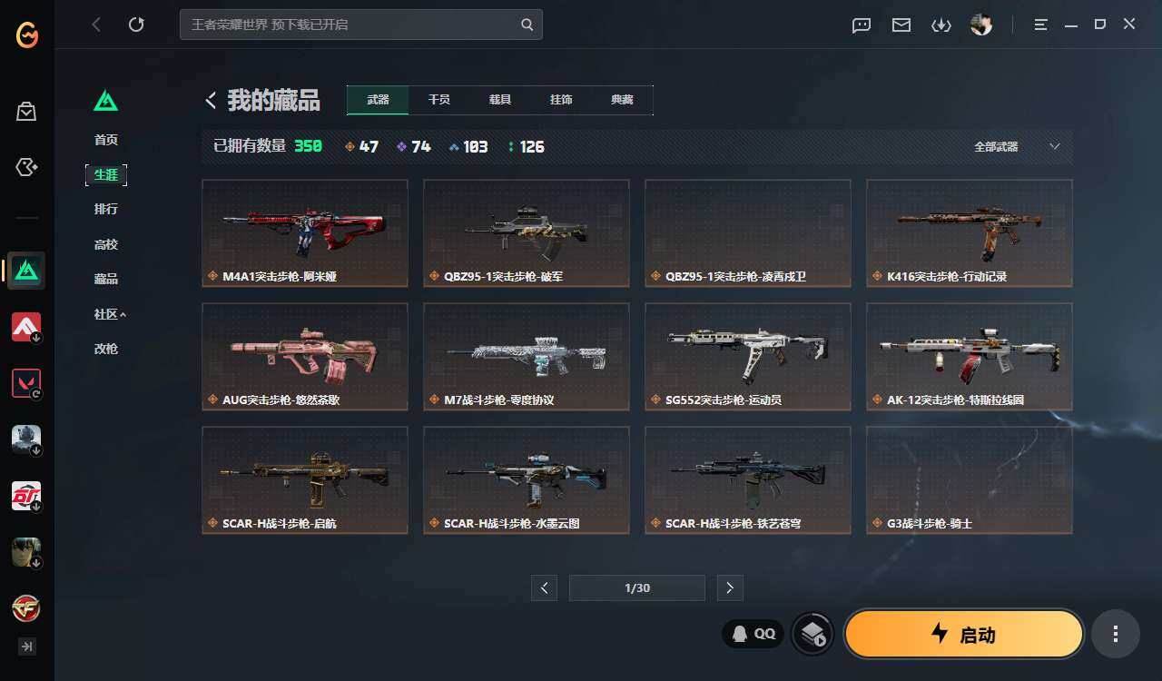Select the Valorant game icon in sidebar
Image resolution: width=1162 pixels, height=681 pixels.
26,383
